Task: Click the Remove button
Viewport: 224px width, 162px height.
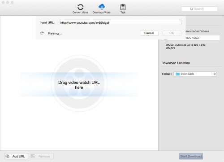Action: click(42, 156)
